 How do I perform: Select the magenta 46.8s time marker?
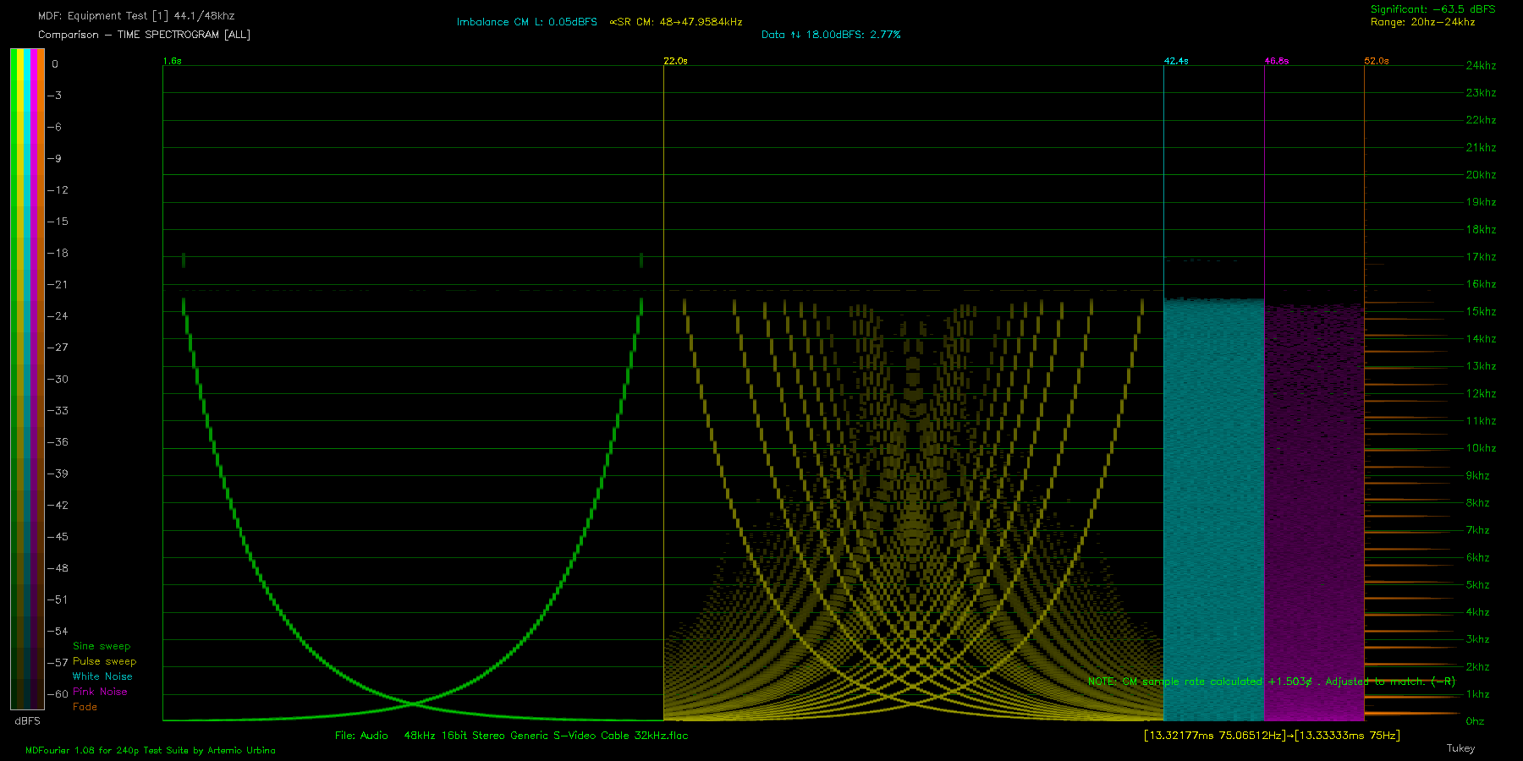[1277, 61]
